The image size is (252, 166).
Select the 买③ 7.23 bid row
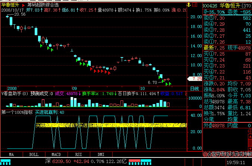click(227, 66)
